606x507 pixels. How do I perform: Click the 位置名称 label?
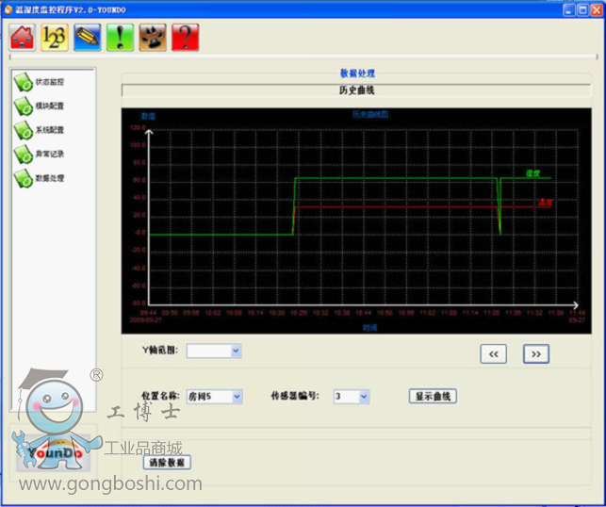tap(160, 396)
